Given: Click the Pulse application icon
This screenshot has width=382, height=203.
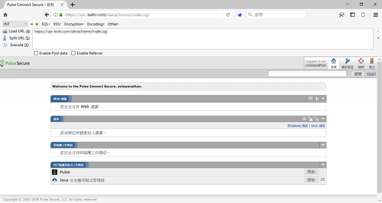Looking at the screenshot, I should (55, 172).
